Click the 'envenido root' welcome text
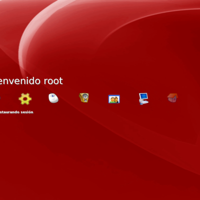Viewport: 200px width, 200px height. pos(31,81)
